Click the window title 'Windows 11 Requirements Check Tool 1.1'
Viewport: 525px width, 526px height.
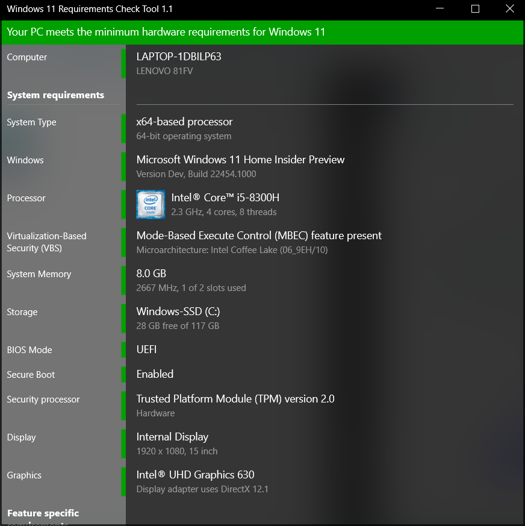click(90, 8)
